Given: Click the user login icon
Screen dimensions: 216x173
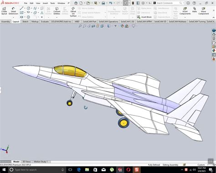Looking at the screenshot, I should coord(188,3).
